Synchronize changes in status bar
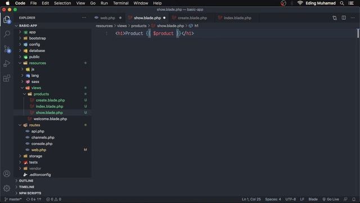Image resolution: width=360 pixels, height=203 pixels. [34, 199]
